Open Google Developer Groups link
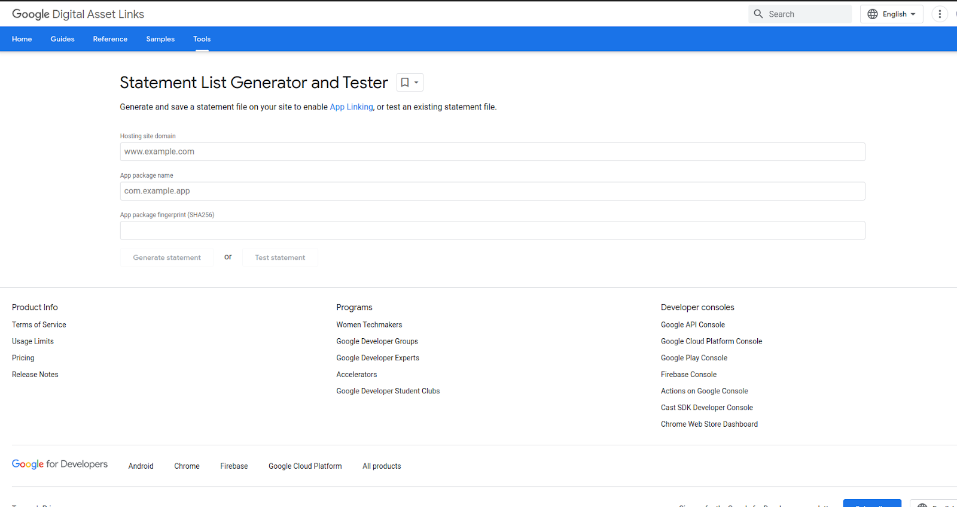 point(377,341)
